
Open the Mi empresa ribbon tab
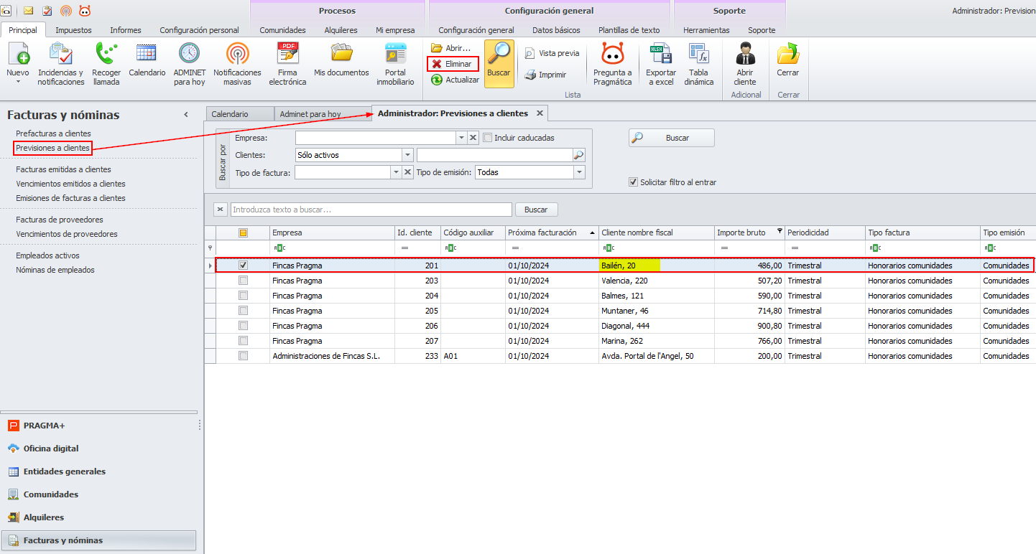(x=395, y=30)
